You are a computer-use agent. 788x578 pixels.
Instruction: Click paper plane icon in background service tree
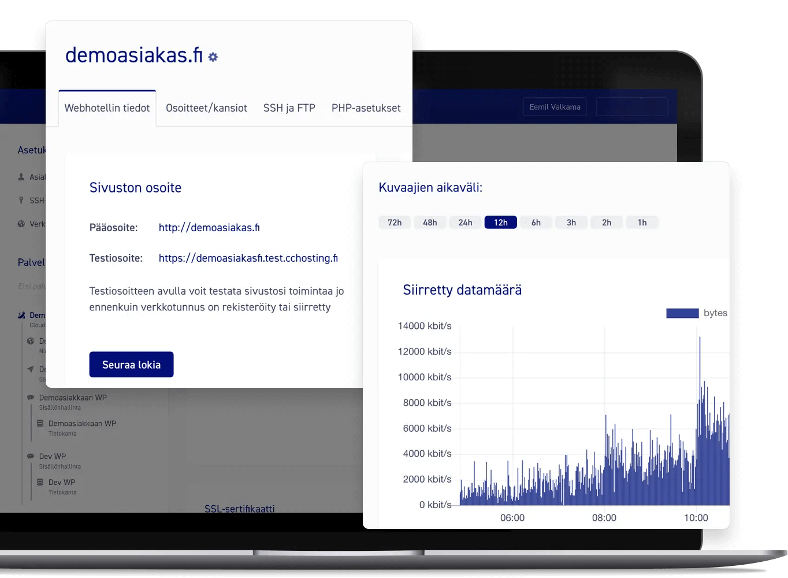[x=31, y=369]
